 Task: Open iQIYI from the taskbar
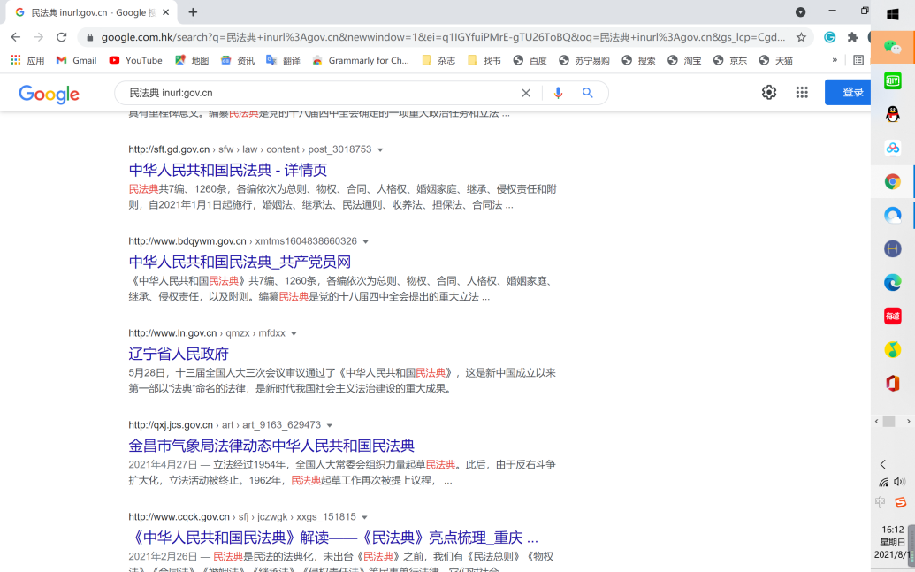(x=892, y=80)
